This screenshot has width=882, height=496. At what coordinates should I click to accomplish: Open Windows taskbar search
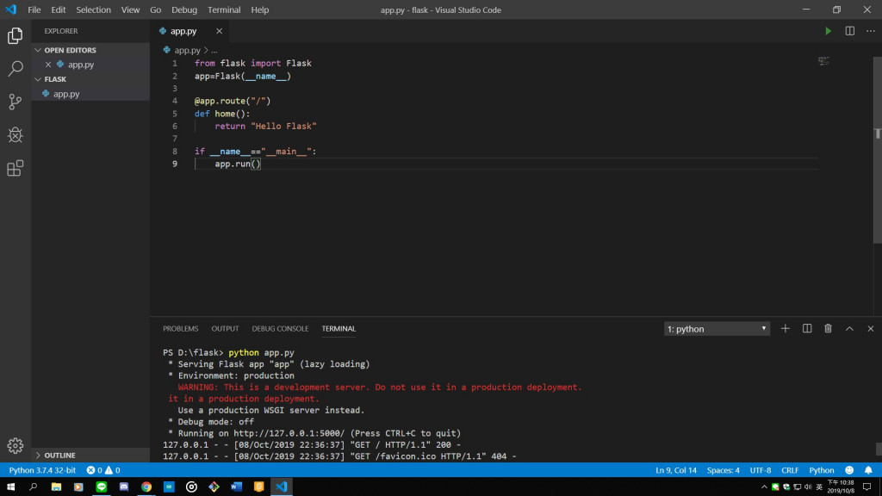(34, 487)
